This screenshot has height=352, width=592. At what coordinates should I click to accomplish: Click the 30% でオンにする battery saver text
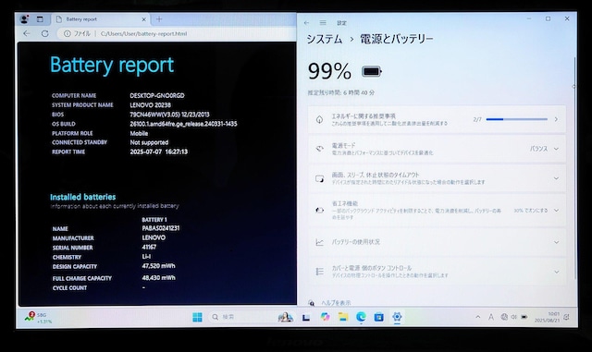tap(530, 210)
